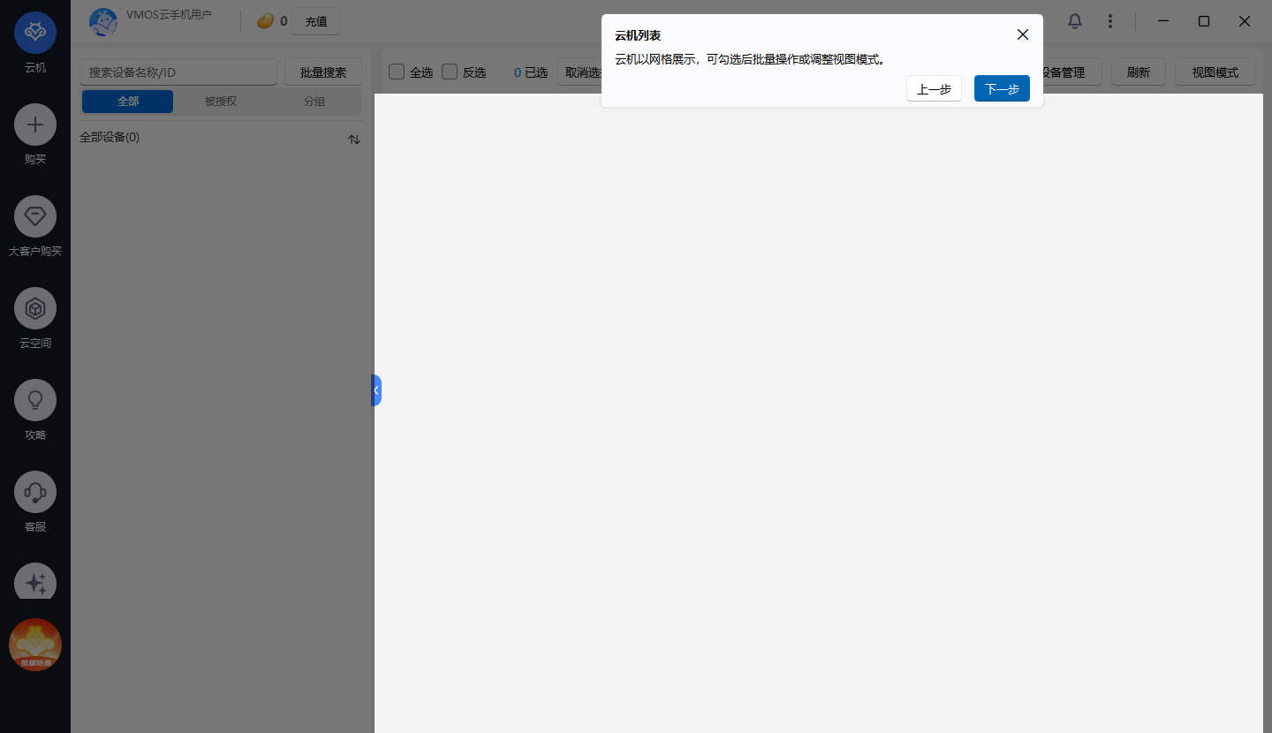This screenshot has height=733, width=1272.
Task: Close the 云机列表 guide popup
Action: 1023,34
